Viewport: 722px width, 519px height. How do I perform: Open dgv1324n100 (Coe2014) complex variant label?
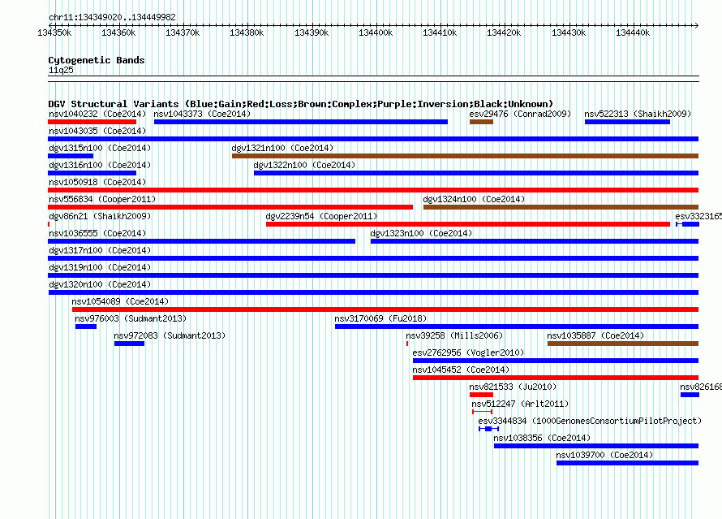click(474, 199)
